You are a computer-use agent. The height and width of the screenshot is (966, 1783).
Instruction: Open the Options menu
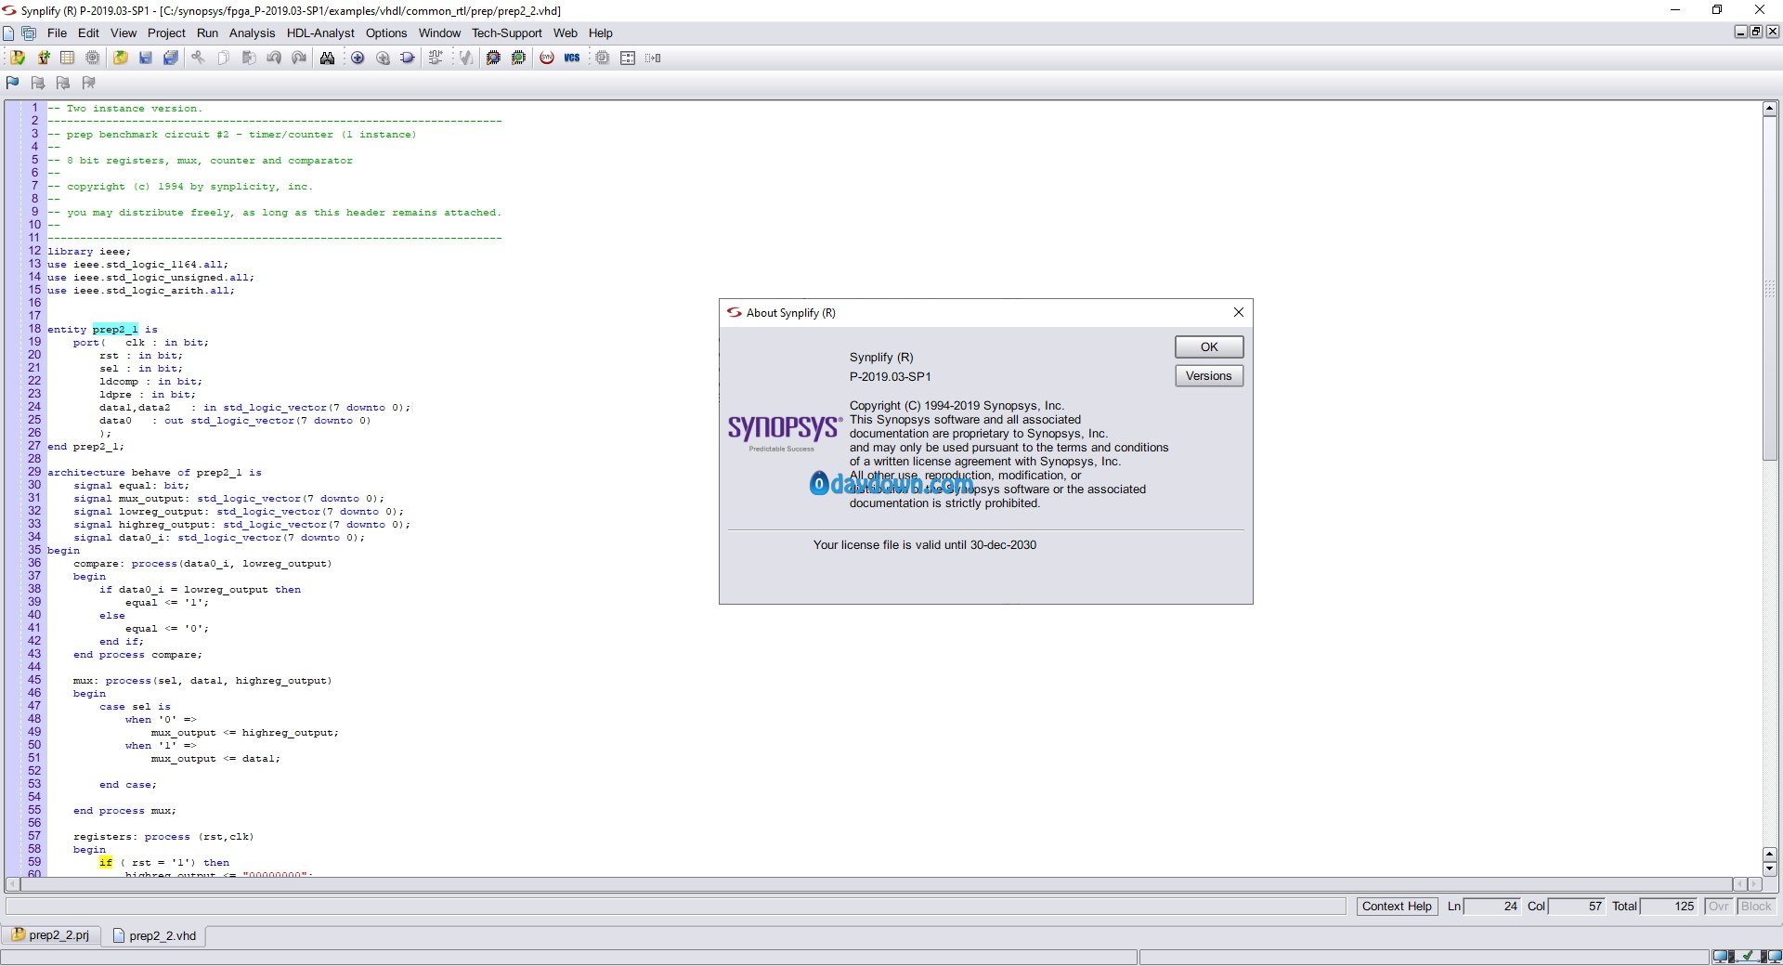click(x=386, y=33)
